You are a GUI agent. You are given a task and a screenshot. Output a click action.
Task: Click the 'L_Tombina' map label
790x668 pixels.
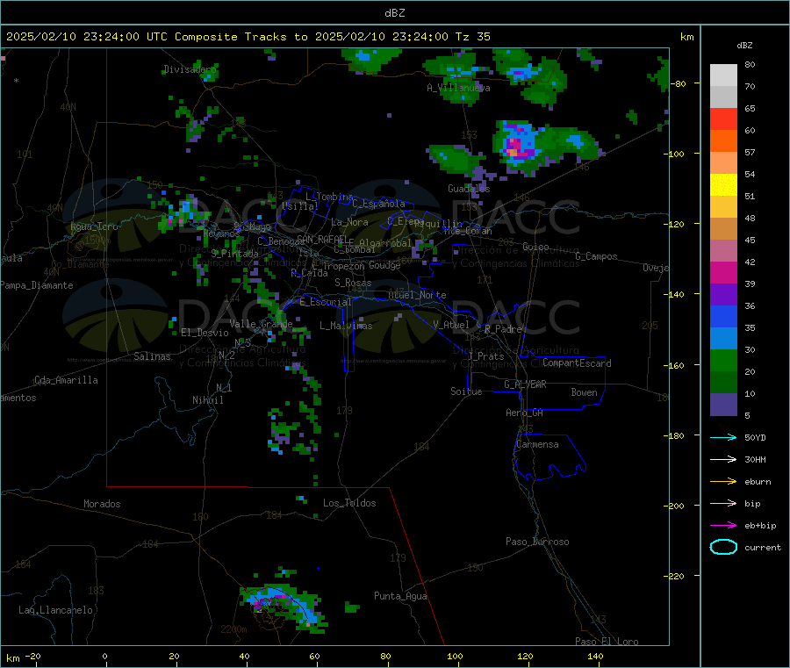[329, 197]
